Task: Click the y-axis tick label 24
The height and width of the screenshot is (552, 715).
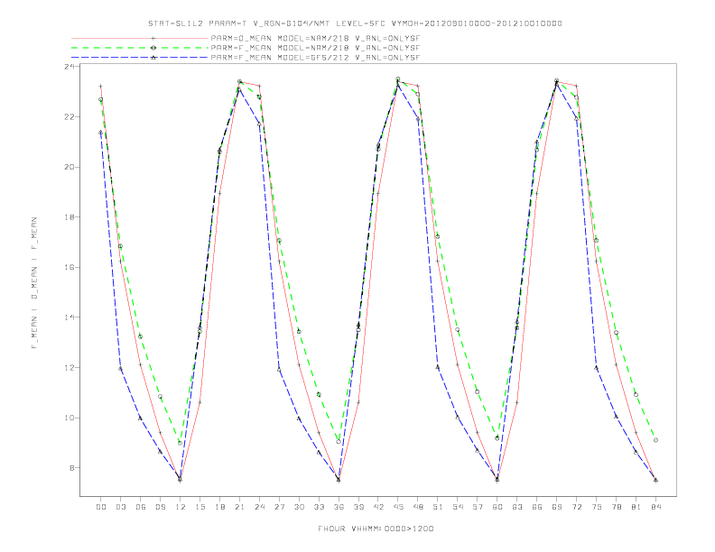Action: (x=70, y=67)
